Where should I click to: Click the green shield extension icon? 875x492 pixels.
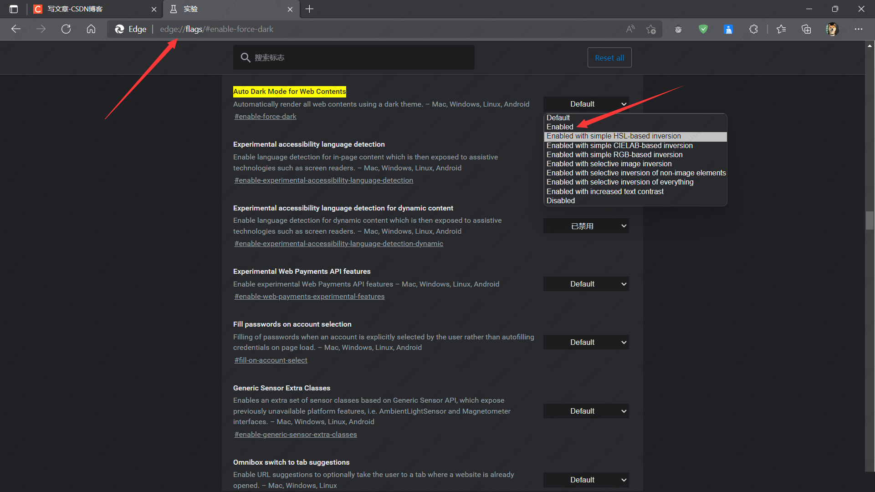tap(703, 29)
